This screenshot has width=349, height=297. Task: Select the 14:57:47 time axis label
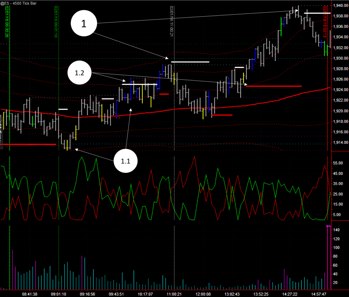[x=318, y=294]
